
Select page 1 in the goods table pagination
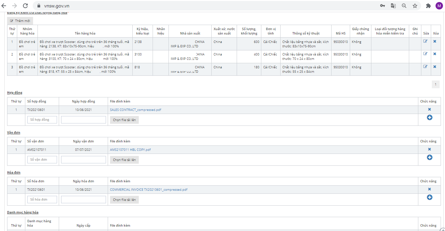point(436,85)
